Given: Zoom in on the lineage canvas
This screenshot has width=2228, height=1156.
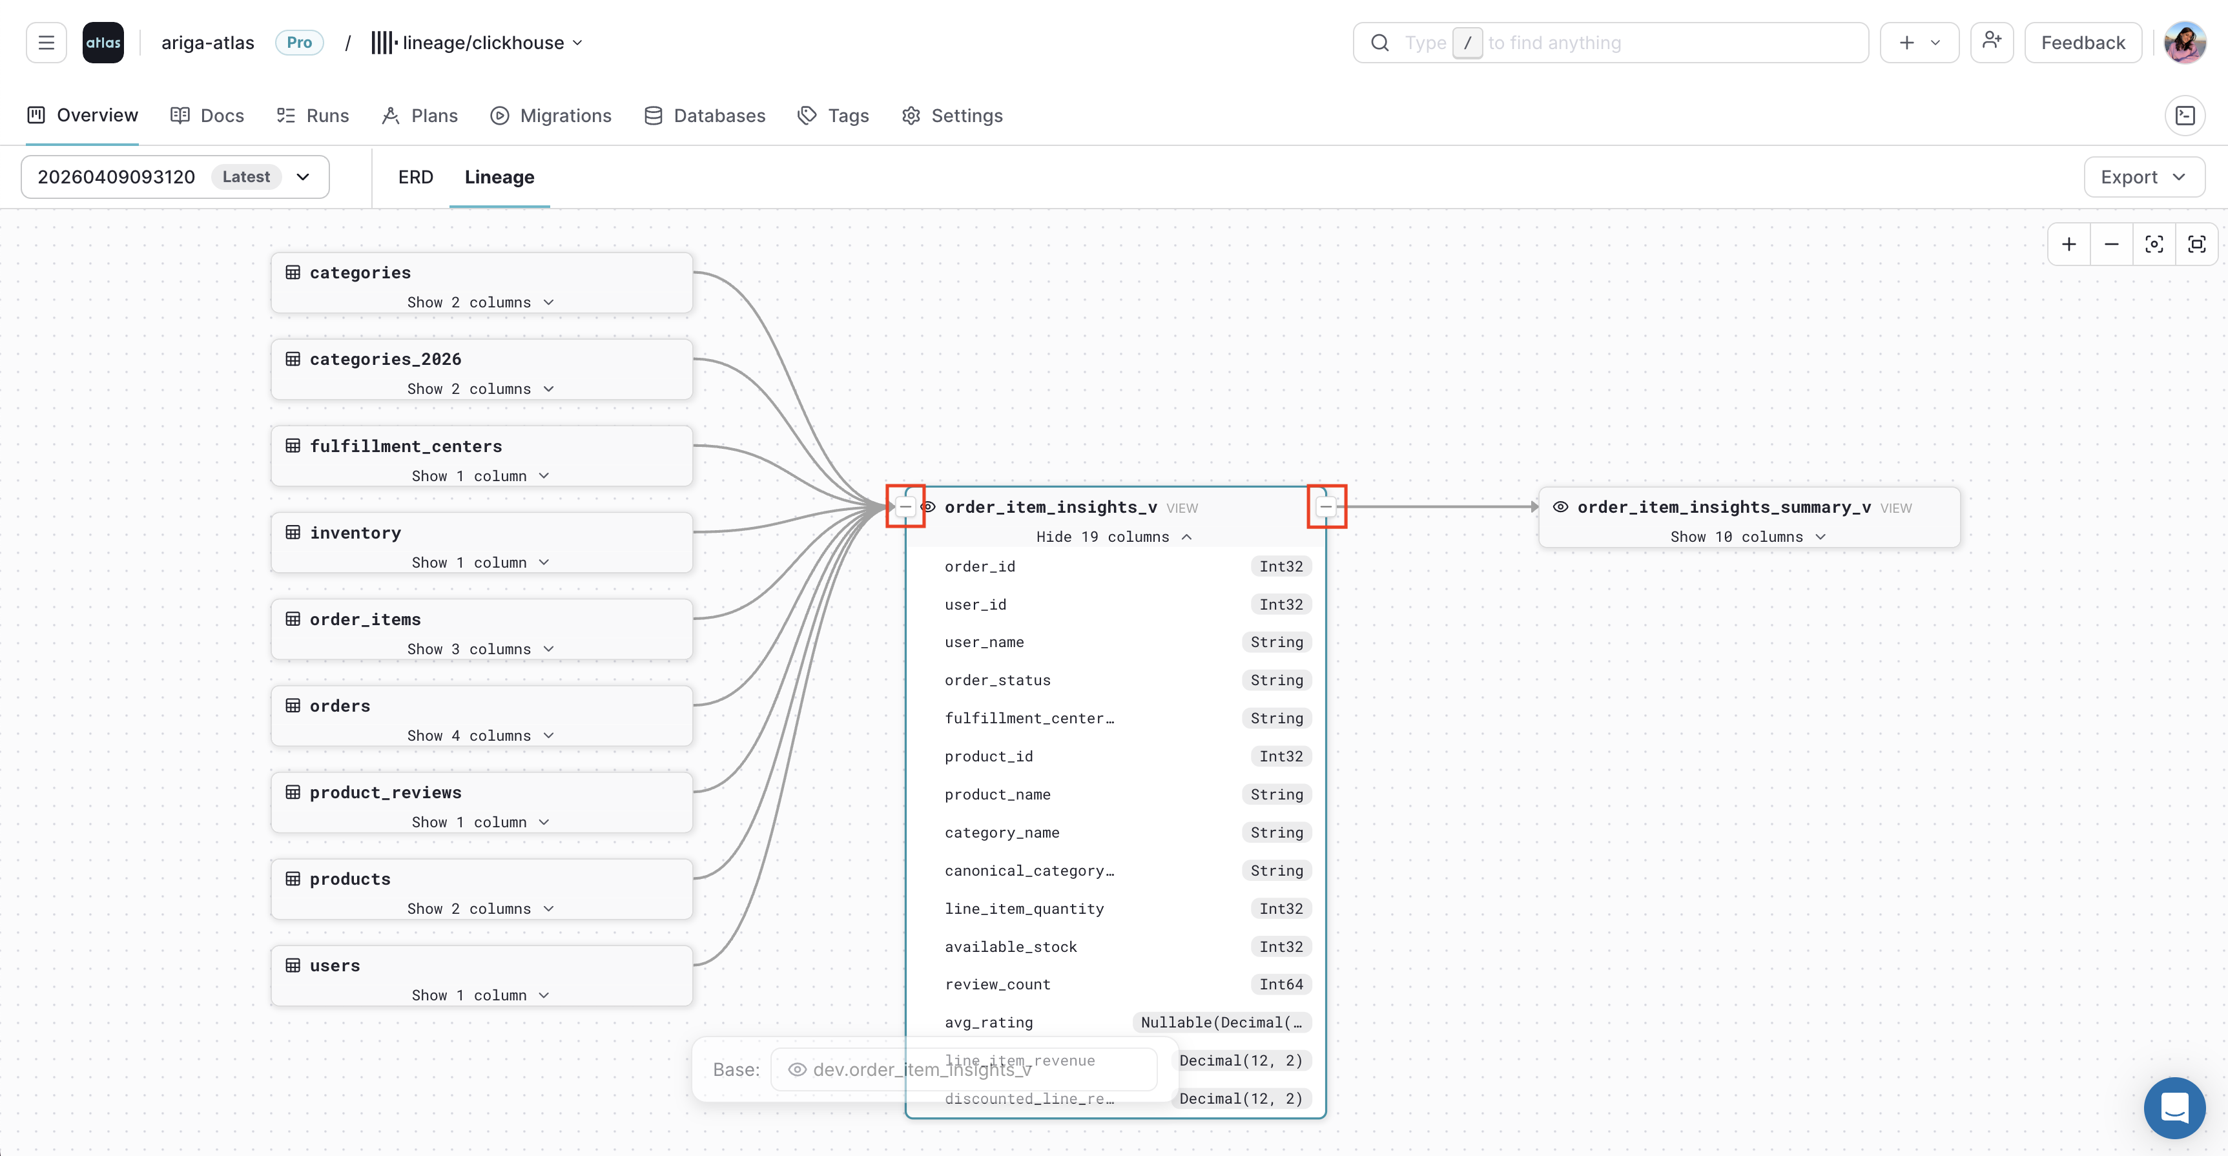Looking at the screenshot, I should 2069,244.
